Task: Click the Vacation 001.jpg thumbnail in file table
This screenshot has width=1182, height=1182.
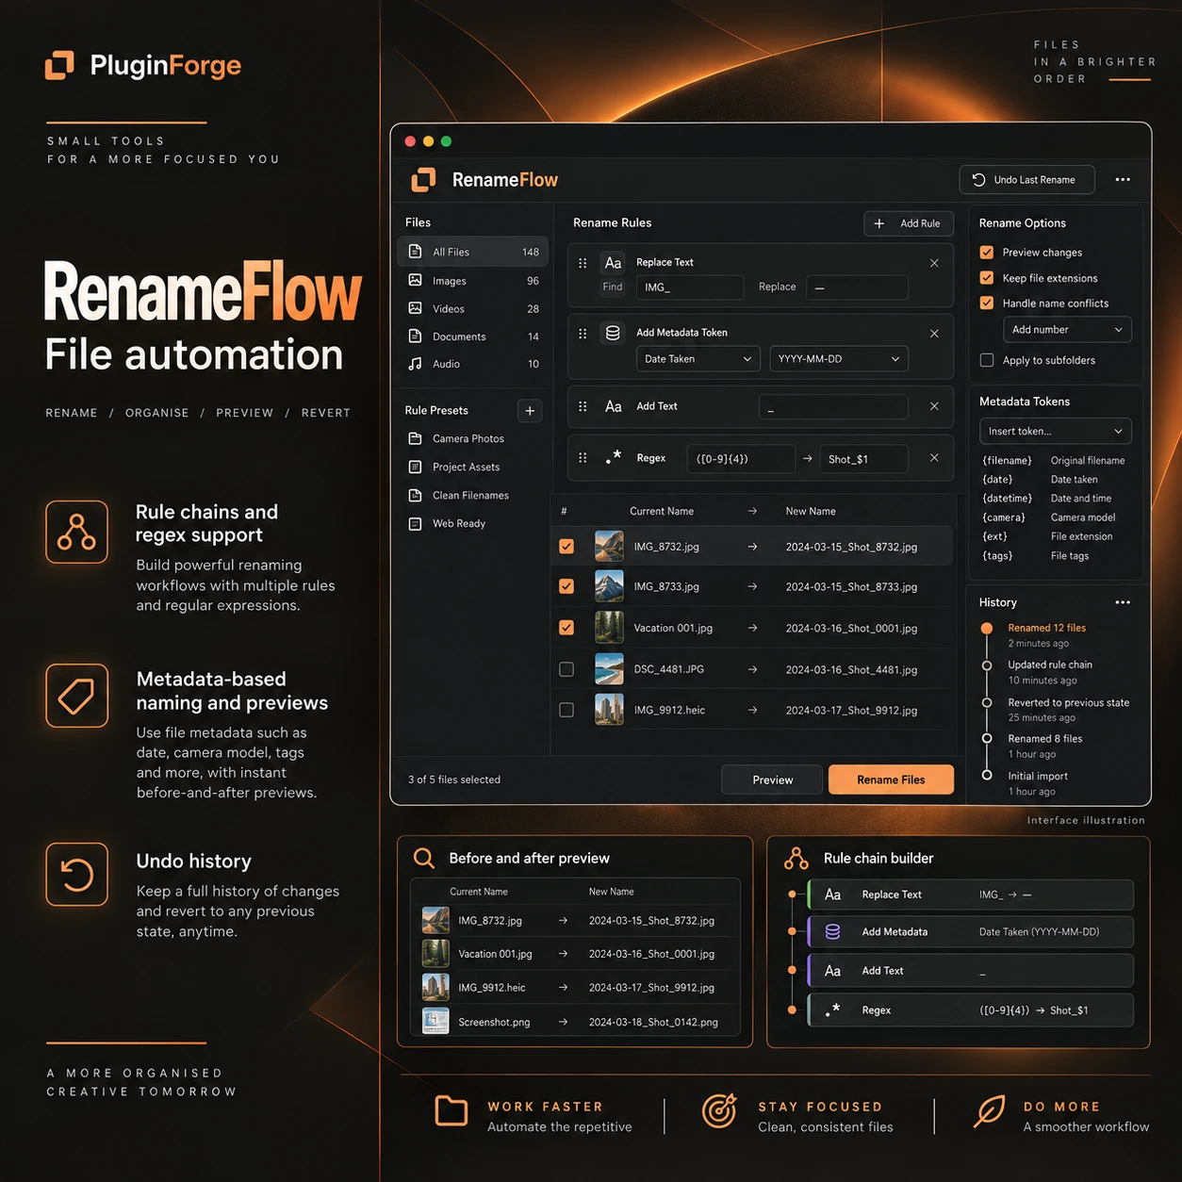Action: pyautogui.click(x=609, y=628)
